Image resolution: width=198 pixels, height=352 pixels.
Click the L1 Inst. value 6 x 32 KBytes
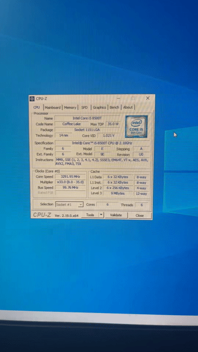click(x=118, y=183)
